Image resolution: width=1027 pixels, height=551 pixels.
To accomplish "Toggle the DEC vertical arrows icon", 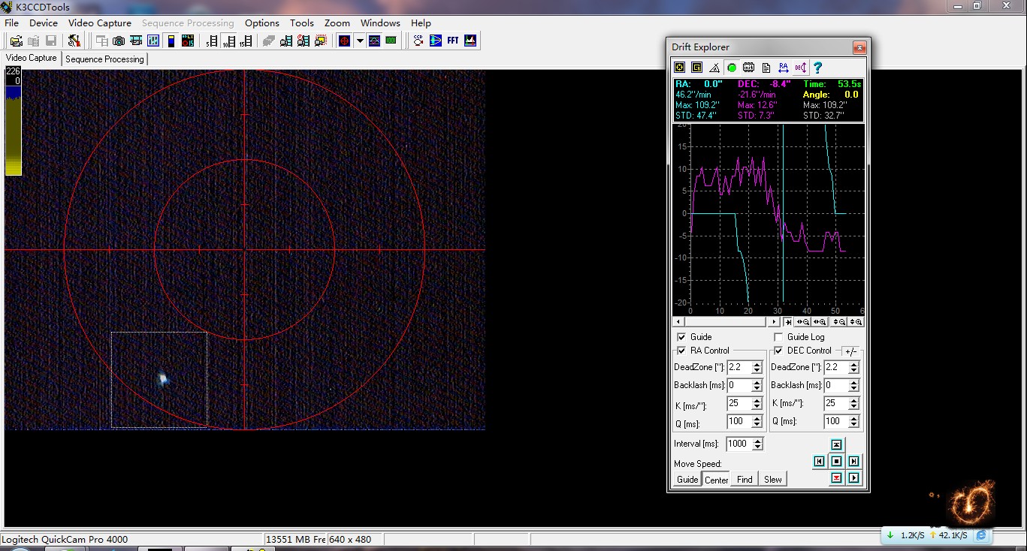I will coord(801,68).
